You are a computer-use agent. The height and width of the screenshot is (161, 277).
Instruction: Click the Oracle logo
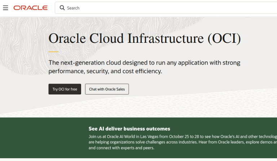pos(31,8)
